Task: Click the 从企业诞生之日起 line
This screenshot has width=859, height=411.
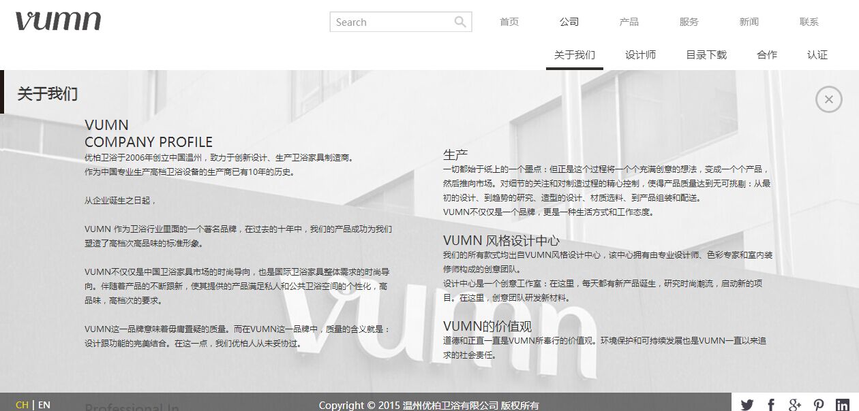Action: 120,201
